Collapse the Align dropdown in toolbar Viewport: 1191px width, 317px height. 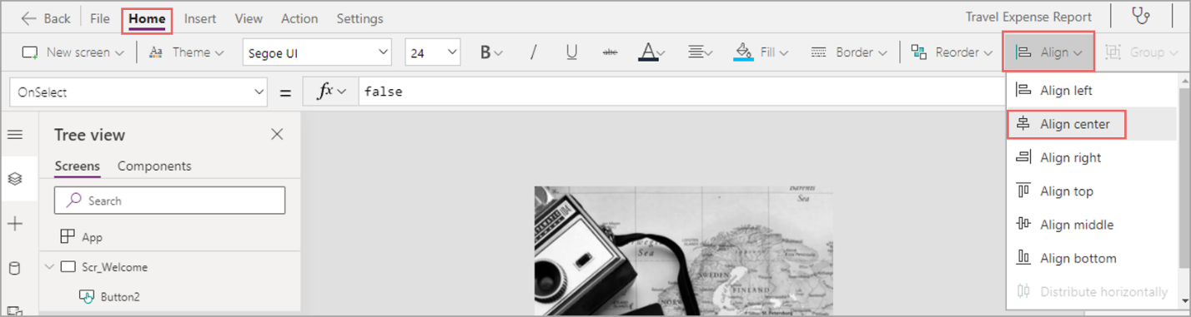[x=1048, y=52]
